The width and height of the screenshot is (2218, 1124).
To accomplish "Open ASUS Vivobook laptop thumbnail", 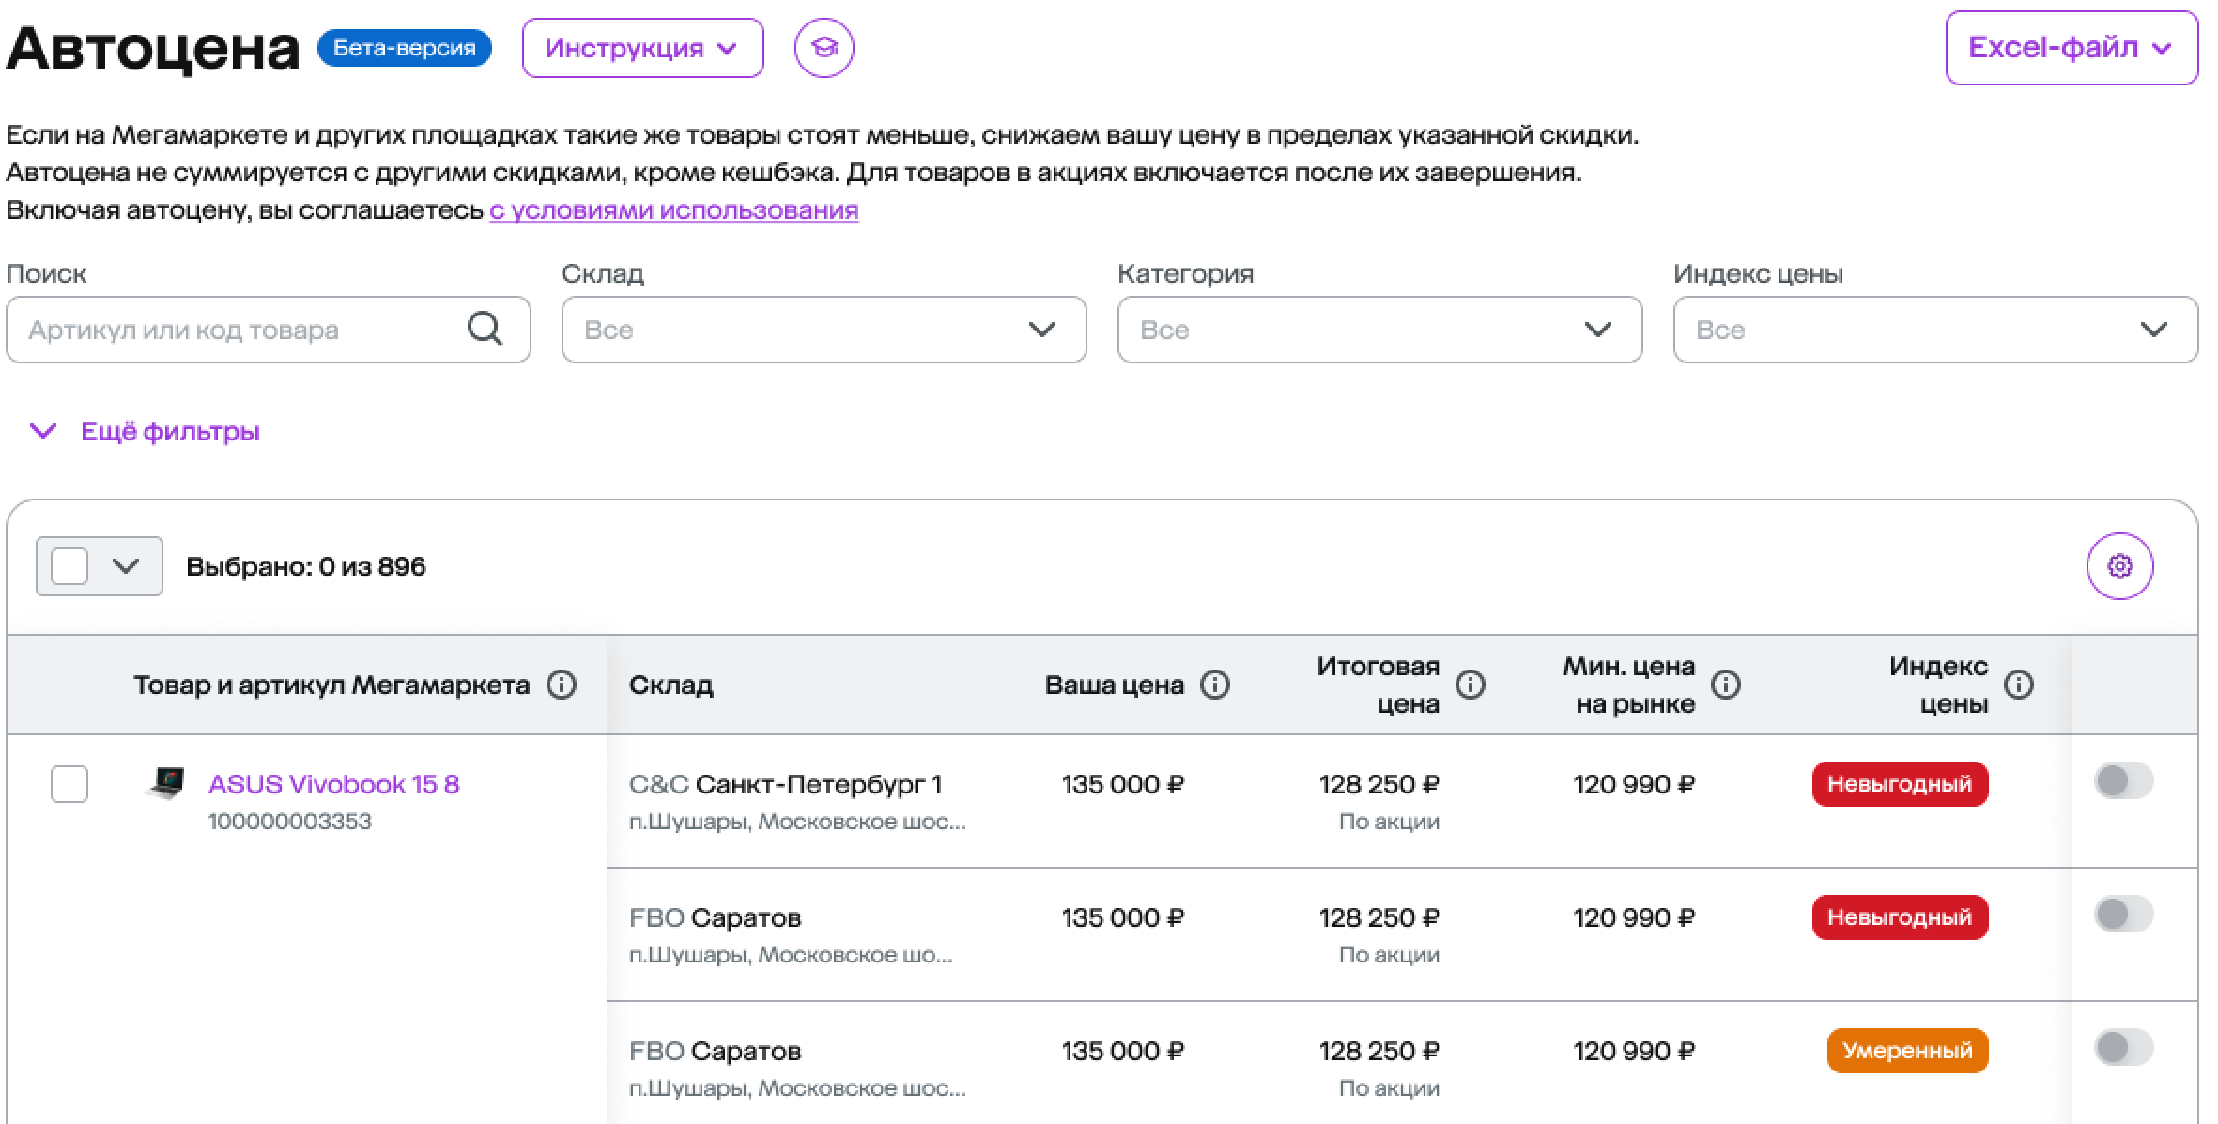I will (x=166, y=783).
